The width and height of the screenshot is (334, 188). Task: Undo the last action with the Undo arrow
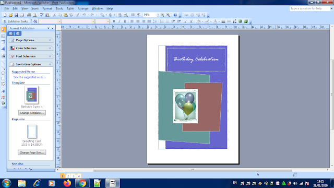(x=84, y=15)
